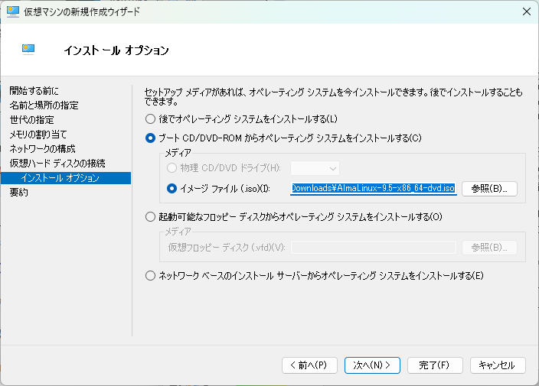
Task: Open the 名前と場所の指定 step
Action: tap(44, 105)
